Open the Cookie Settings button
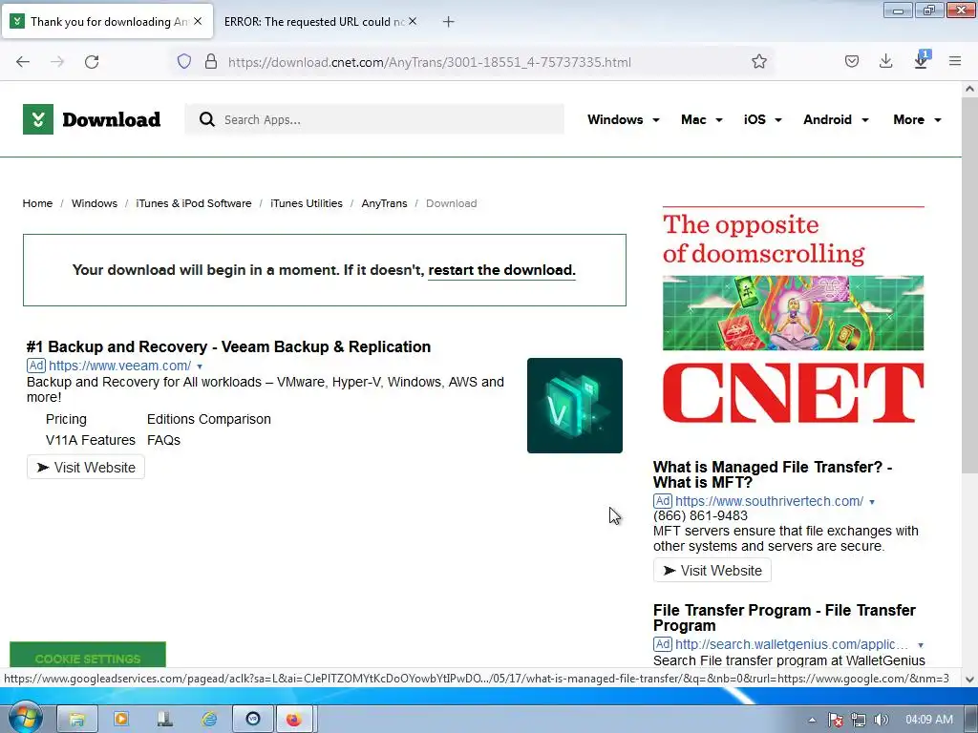Image resolution: width=978 pixels, height=733 pixels. point(88,656)
